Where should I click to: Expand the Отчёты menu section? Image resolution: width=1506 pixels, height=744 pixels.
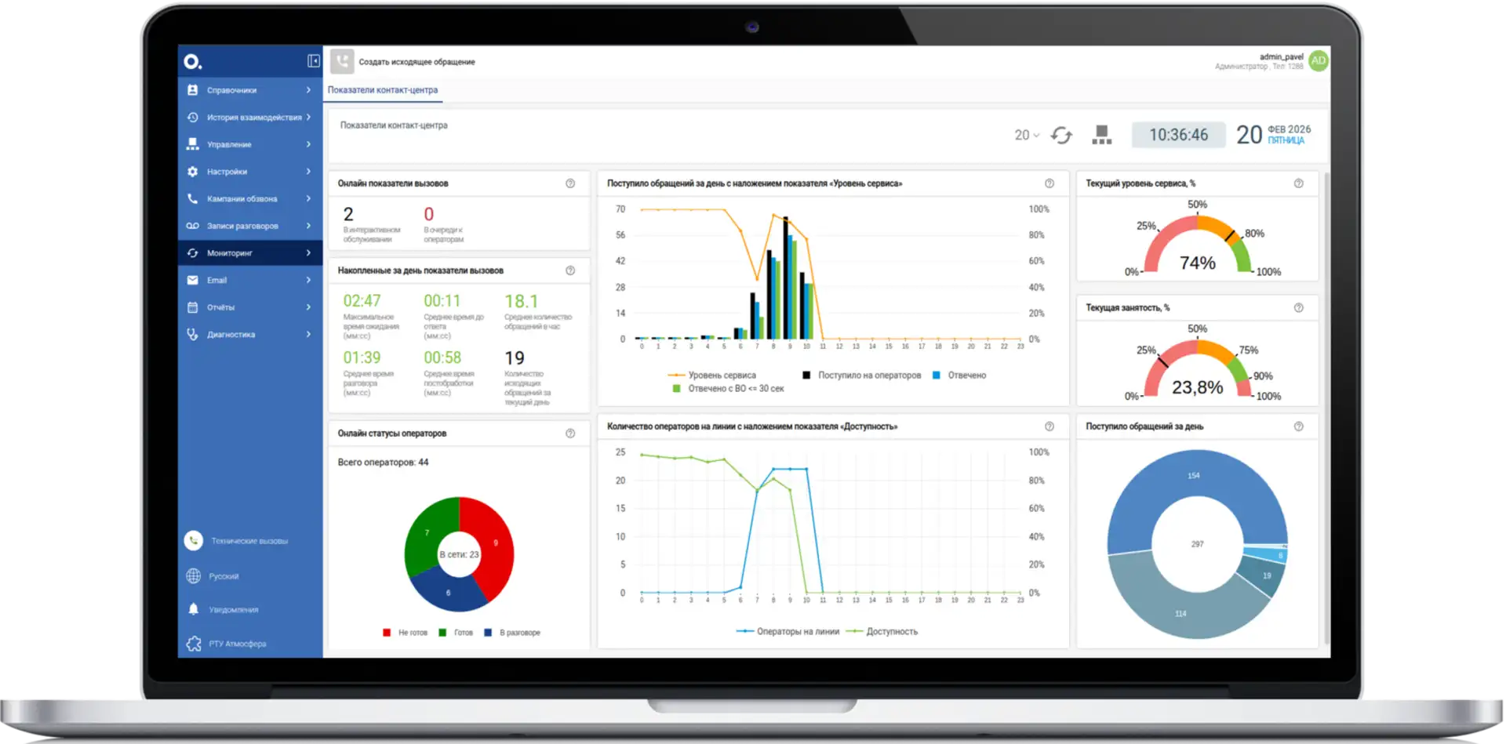(x=249, y=307)
